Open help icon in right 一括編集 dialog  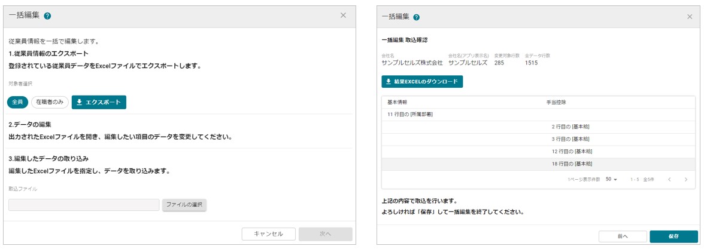(416, 17)
